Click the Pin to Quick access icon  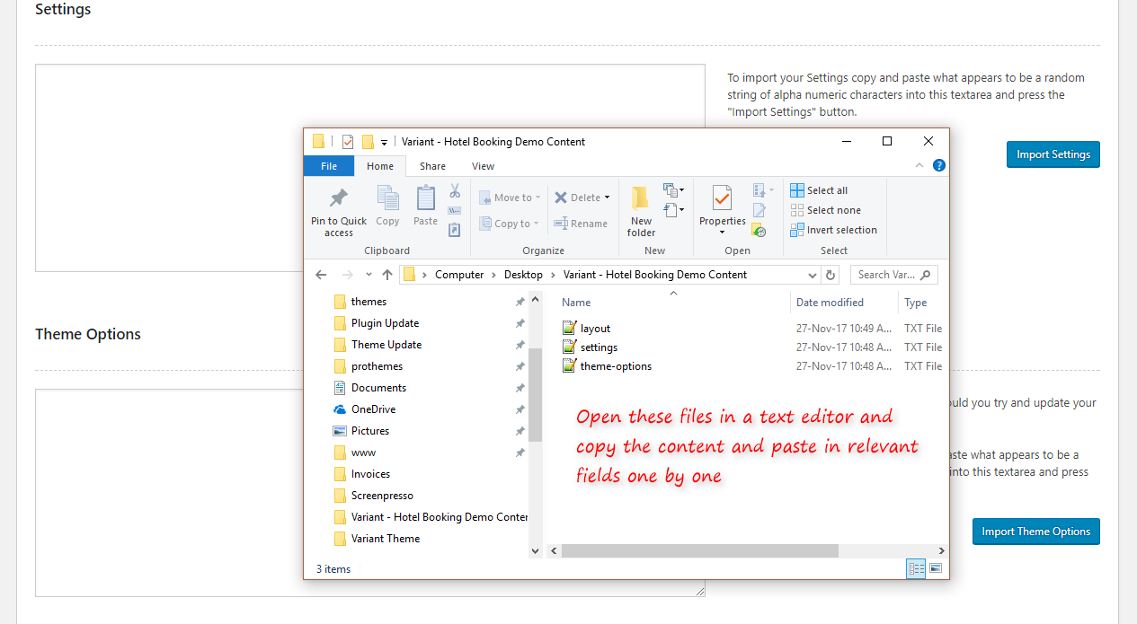click(339, 198)
